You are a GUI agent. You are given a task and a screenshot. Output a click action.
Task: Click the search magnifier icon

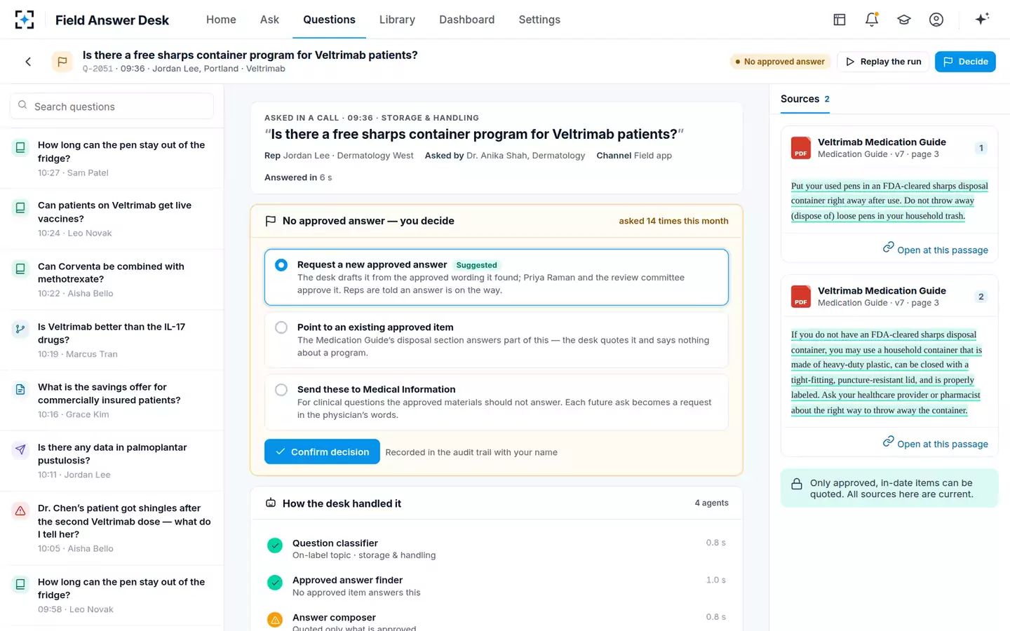point(22,105)
